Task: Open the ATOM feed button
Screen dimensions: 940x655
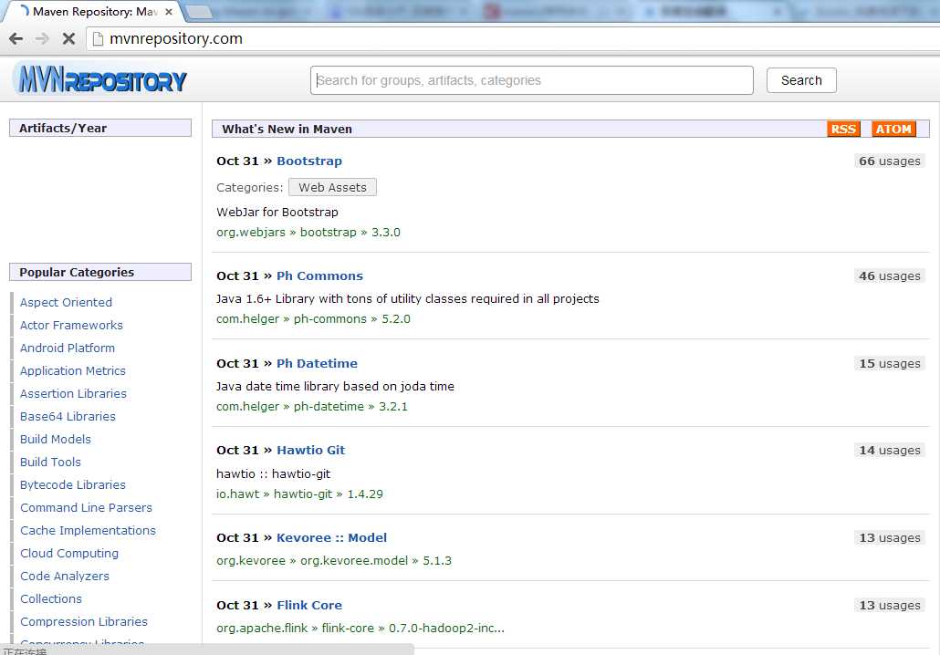Action: coord(893,129)
